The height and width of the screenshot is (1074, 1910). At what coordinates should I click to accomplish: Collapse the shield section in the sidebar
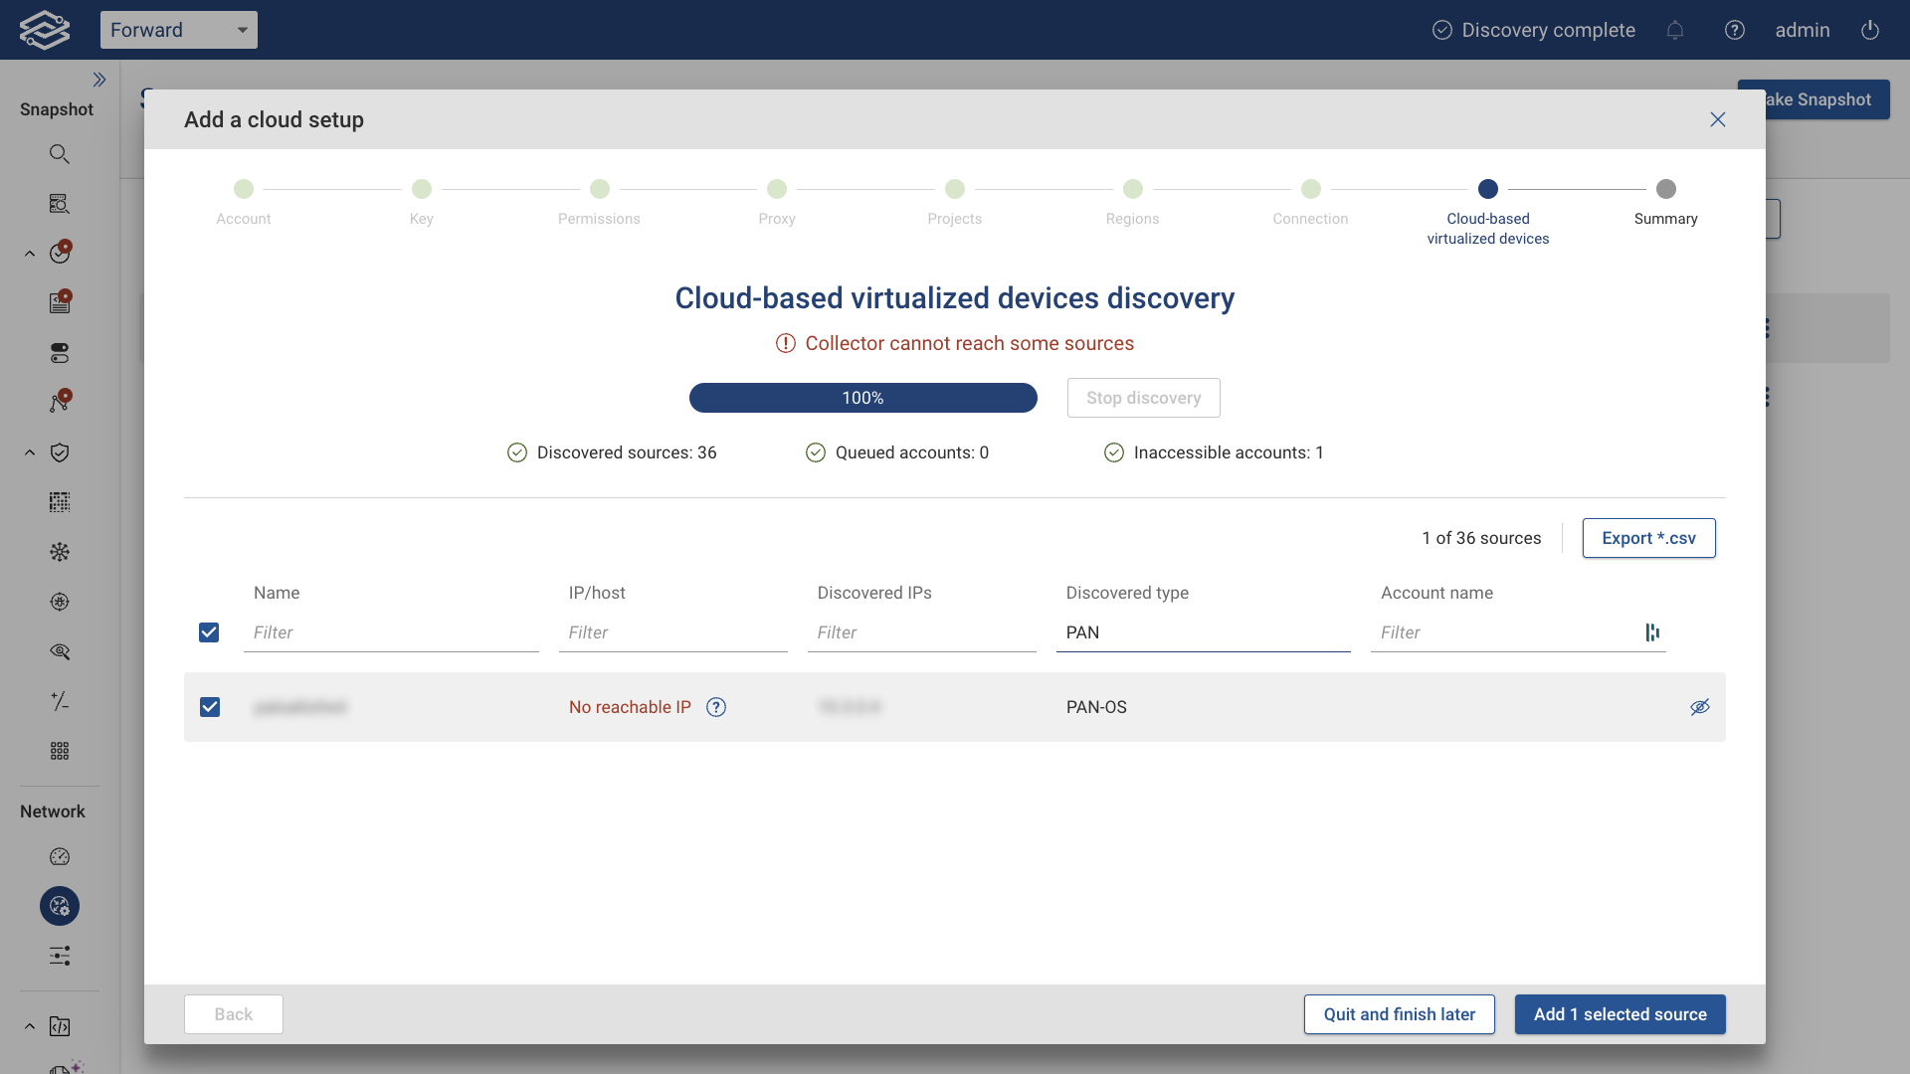[x=29, y=452]
